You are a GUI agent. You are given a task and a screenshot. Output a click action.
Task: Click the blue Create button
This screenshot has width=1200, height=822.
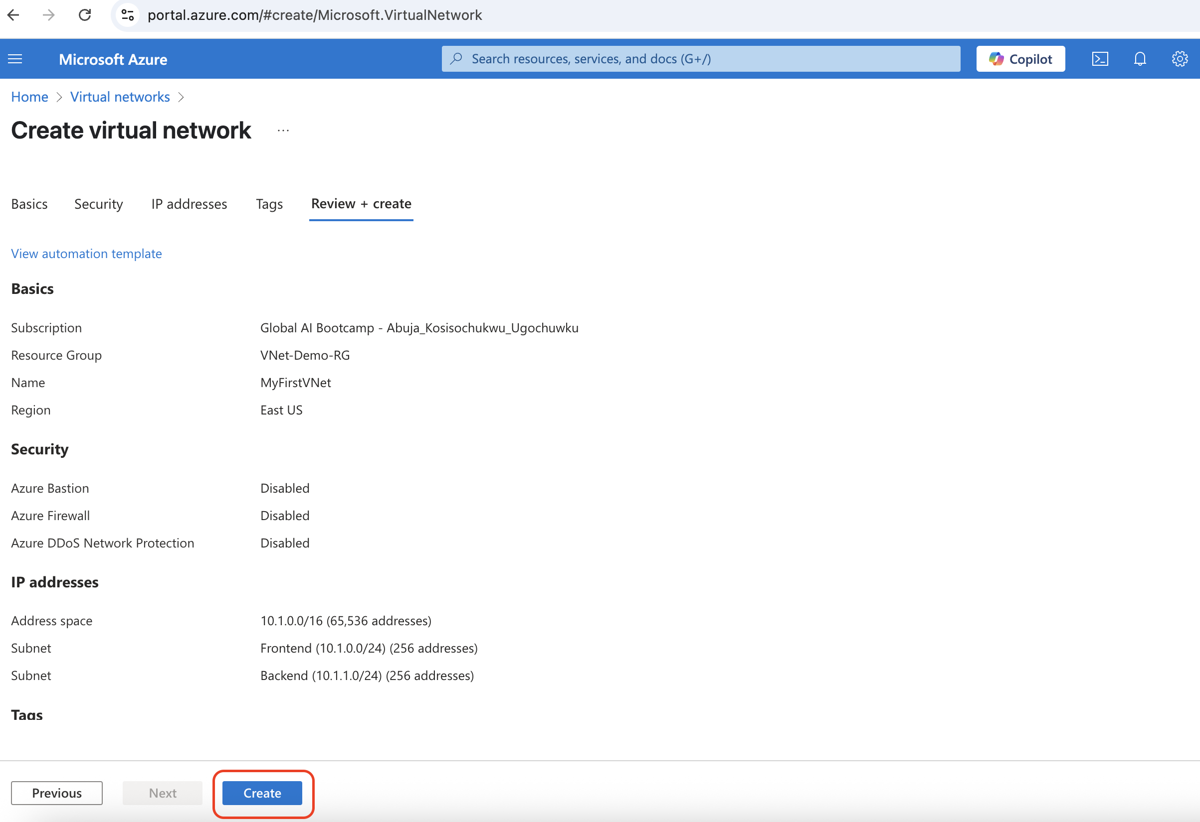pyautogui.click(x=262, y=793)
